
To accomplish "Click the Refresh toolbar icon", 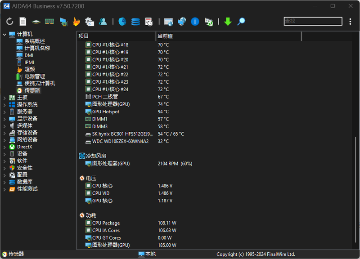I will 10,22.
